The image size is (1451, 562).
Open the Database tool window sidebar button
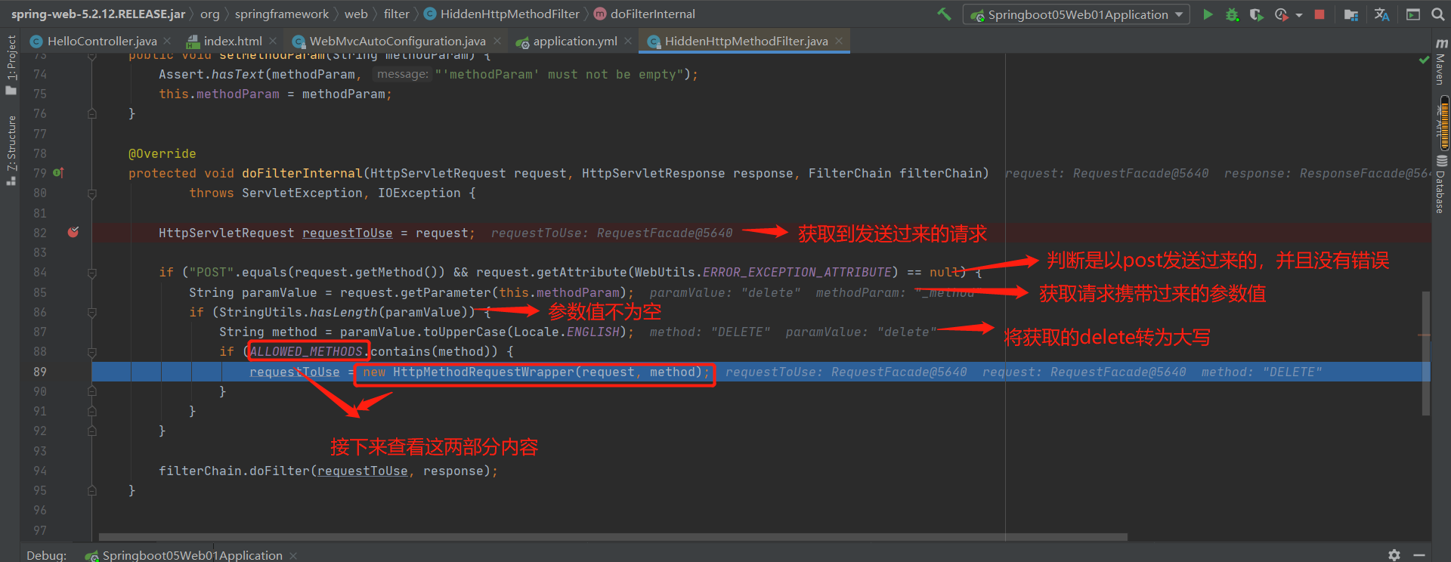(1440, 184)
